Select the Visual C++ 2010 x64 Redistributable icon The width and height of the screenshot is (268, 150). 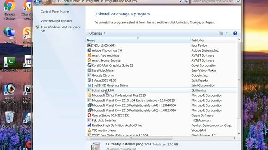click(89, 100)
